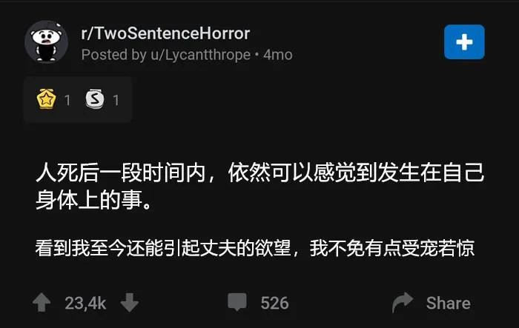Click the second sentence, starting with 看到我至今

click(255, 248)
